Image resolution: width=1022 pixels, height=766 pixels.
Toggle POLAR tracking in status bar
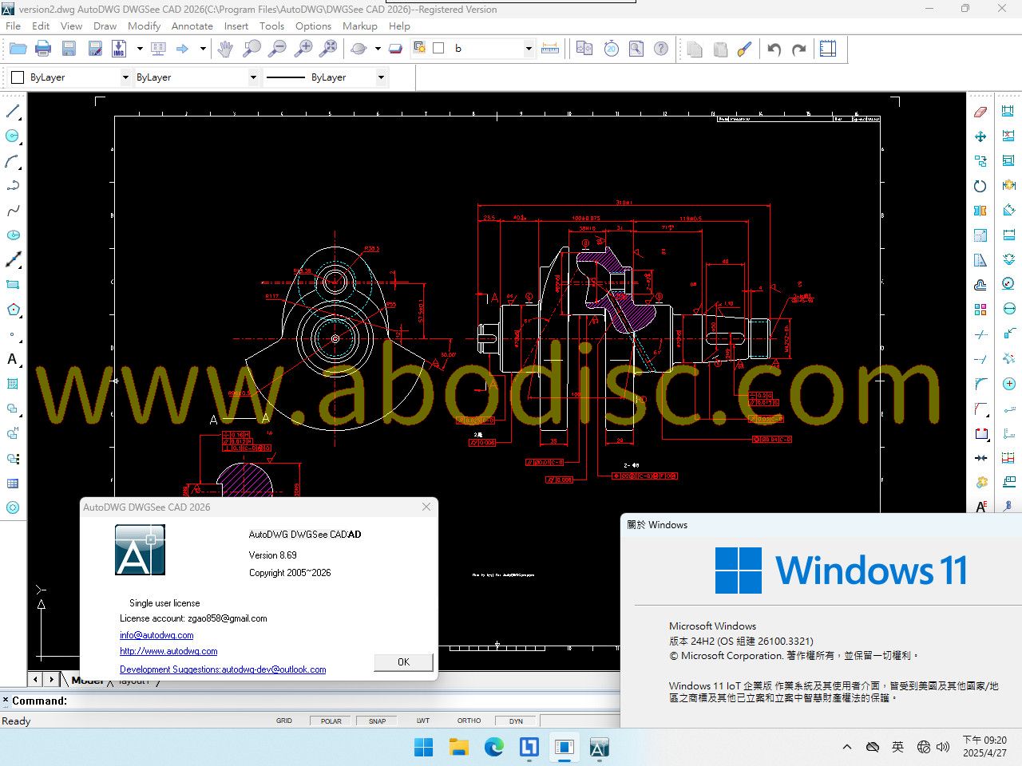click(x=331, y=721)
